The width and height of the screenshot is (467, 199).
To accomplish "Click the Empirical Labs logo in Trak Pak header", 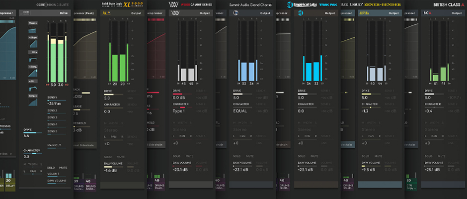I will point(300,13).
